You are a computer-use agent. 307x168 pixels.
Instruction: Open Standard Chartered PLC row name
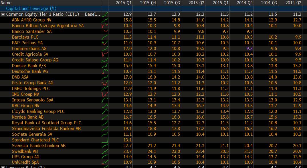(35, 140)
